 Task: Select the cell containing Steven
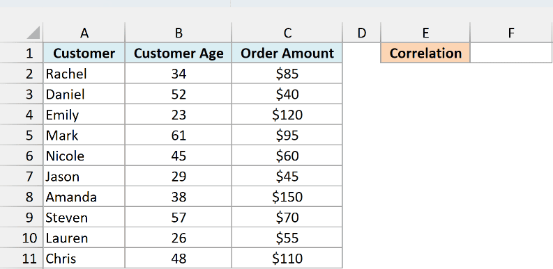[x=84, y=218]
